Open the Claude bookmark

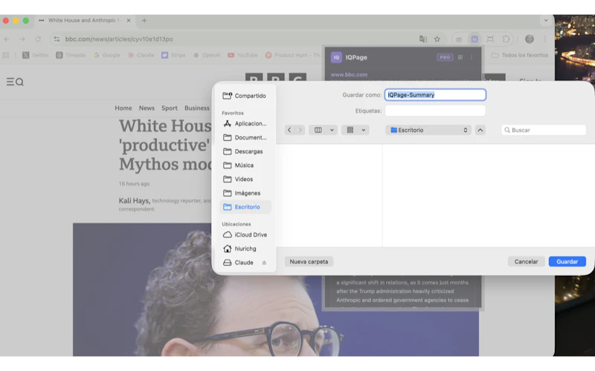(141, 55)
